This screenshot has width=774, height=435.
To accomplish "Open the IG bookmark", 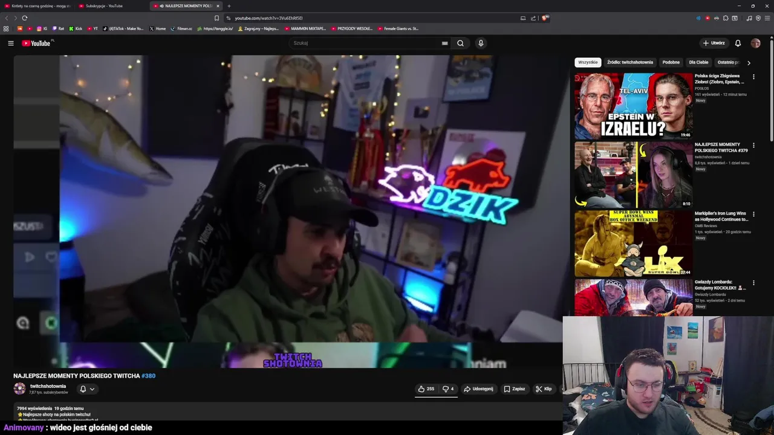I will click(x=42, y=28).
